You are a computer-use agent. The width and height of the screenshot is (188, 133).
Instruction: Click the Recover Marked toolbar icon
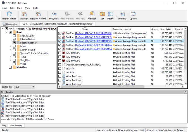38,14
